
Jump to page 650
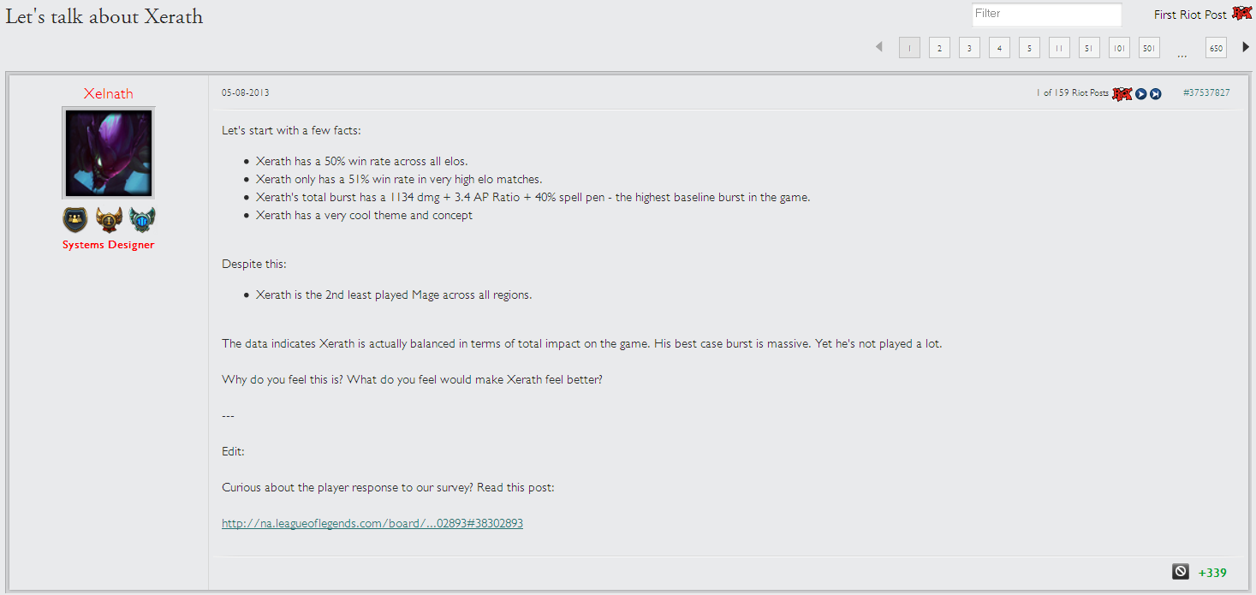tap(1216, 48)
